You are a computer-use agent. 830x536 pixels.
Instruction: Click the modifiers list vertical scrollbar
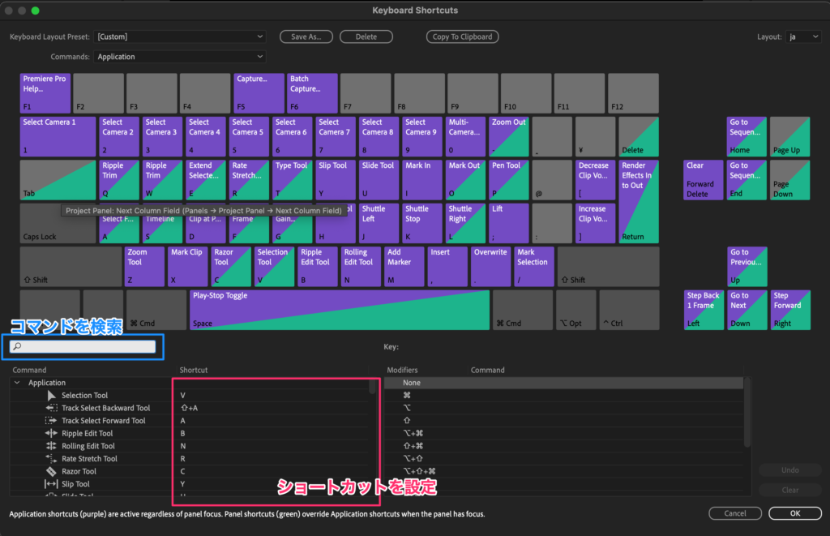(x=747, y=412)
